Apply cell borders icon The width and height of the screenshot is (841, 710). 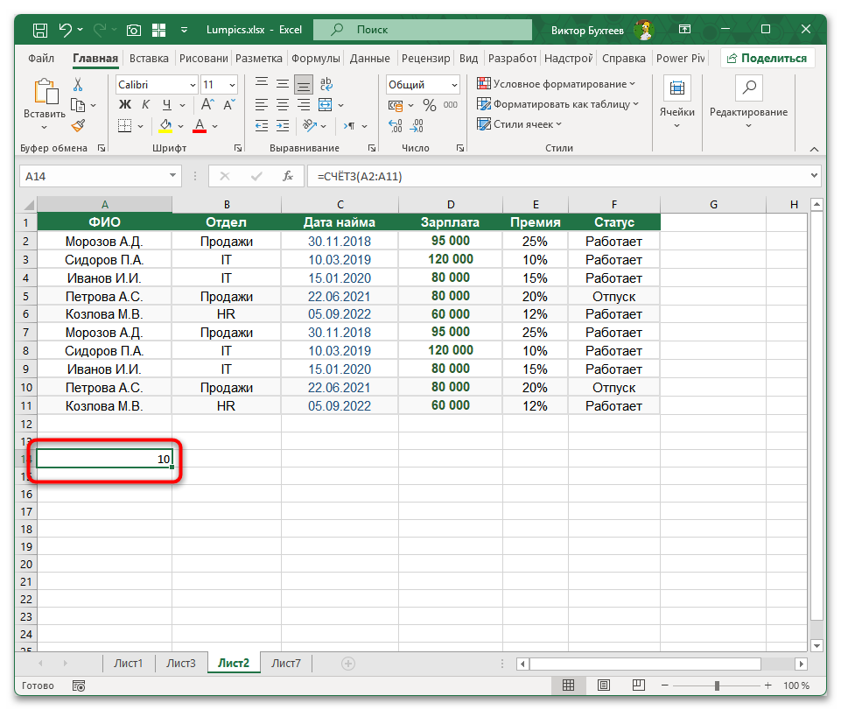(124, 126)
